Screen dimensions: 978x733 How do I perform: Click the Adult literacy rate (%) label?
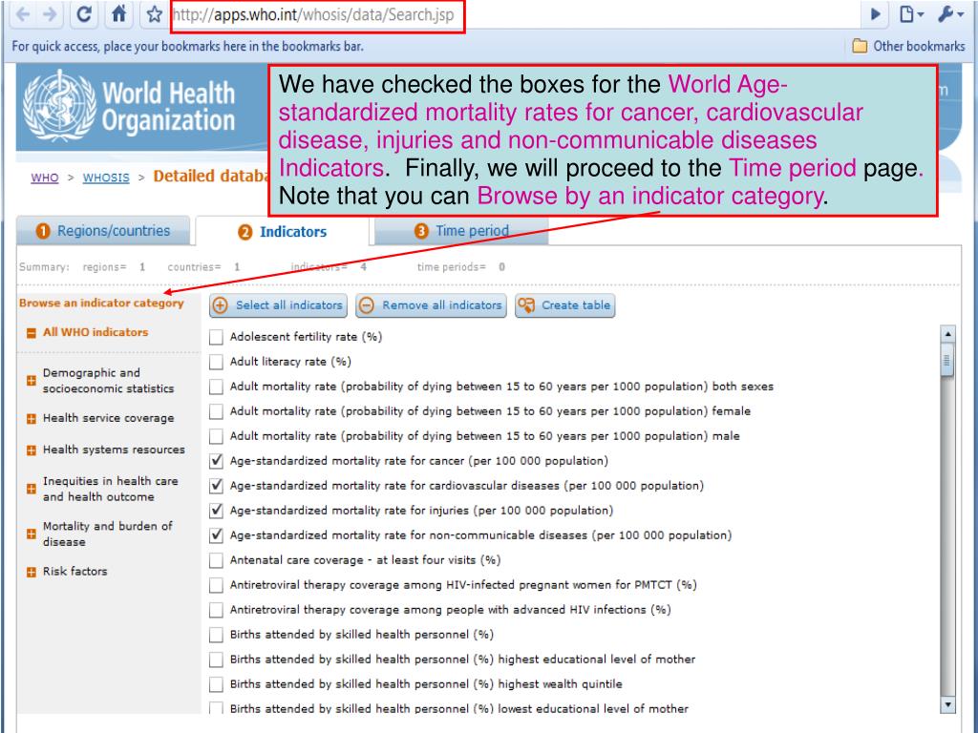pyautogui.click(x=290, y=362)
